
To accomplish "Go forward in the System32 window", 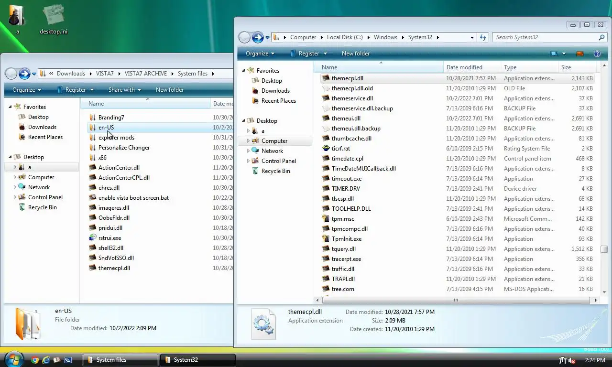I will tap(258, 37).
